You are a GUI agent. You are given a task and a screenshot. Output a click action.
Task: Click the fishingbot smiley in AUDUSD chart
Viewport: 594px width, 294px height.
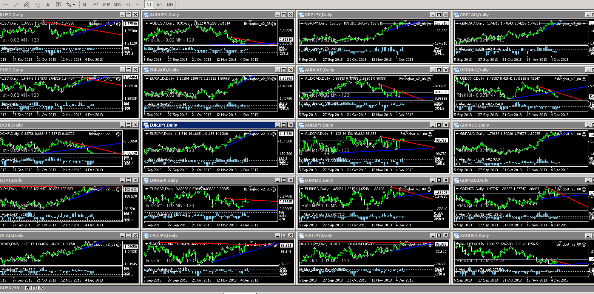click(x=274, y=23)
